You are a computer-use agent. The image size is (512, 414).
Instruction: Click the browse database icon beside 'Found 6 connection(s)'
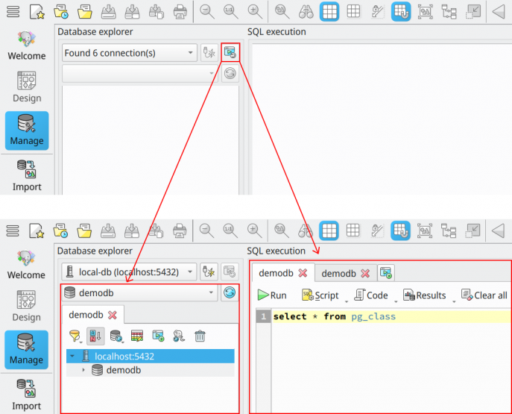coord(230,53)
